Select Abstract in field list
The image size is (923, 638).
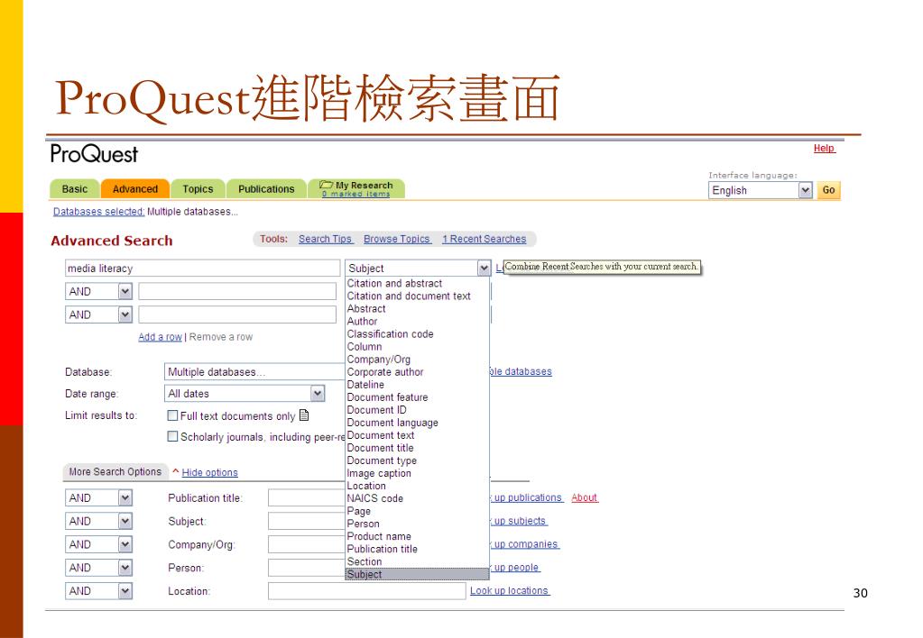click(417, 309)
